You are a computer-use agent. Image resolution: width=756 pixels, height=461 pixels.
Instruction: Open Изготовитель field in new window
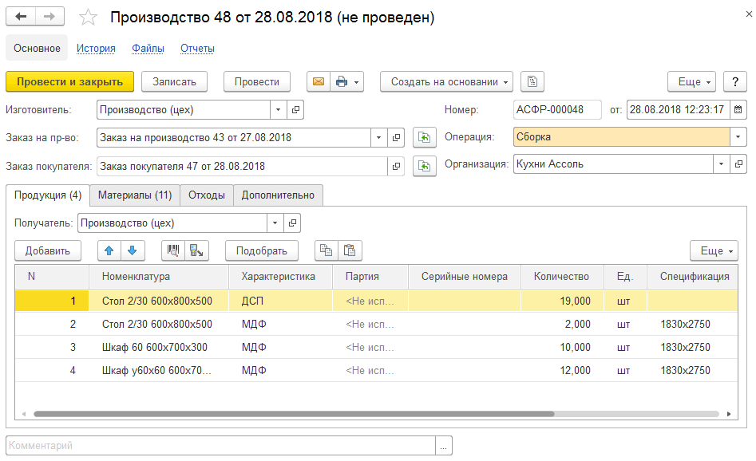pyautogui.click(x=295, y=110)
